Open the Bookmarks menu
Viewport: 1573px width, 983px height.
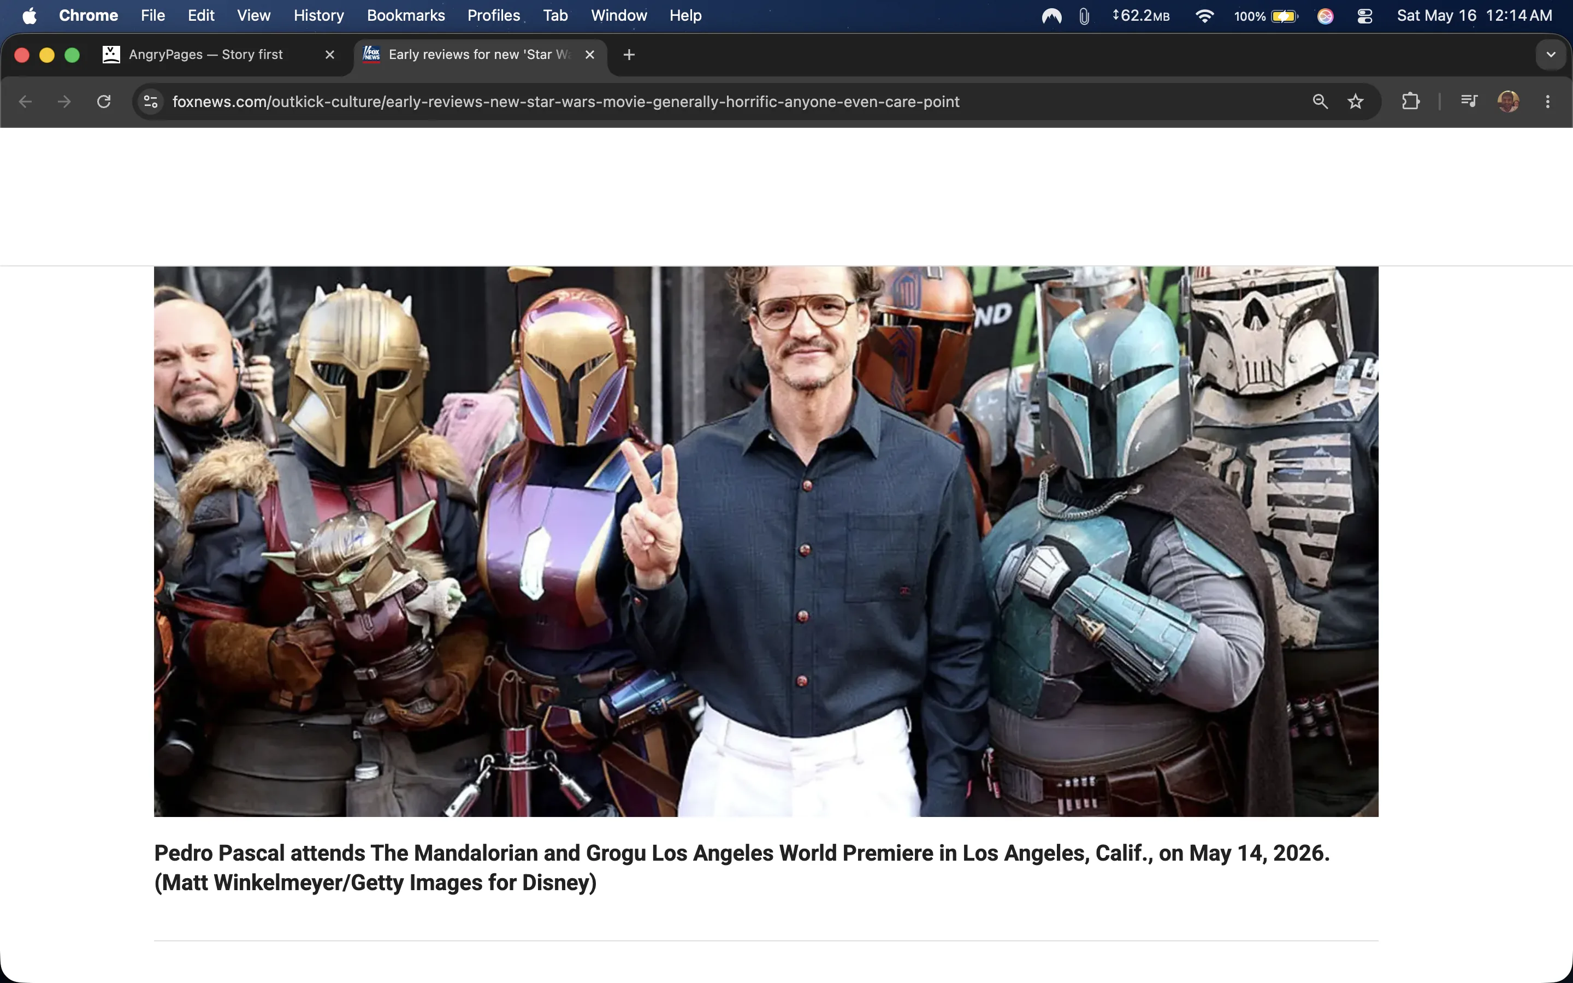point(406,16)
